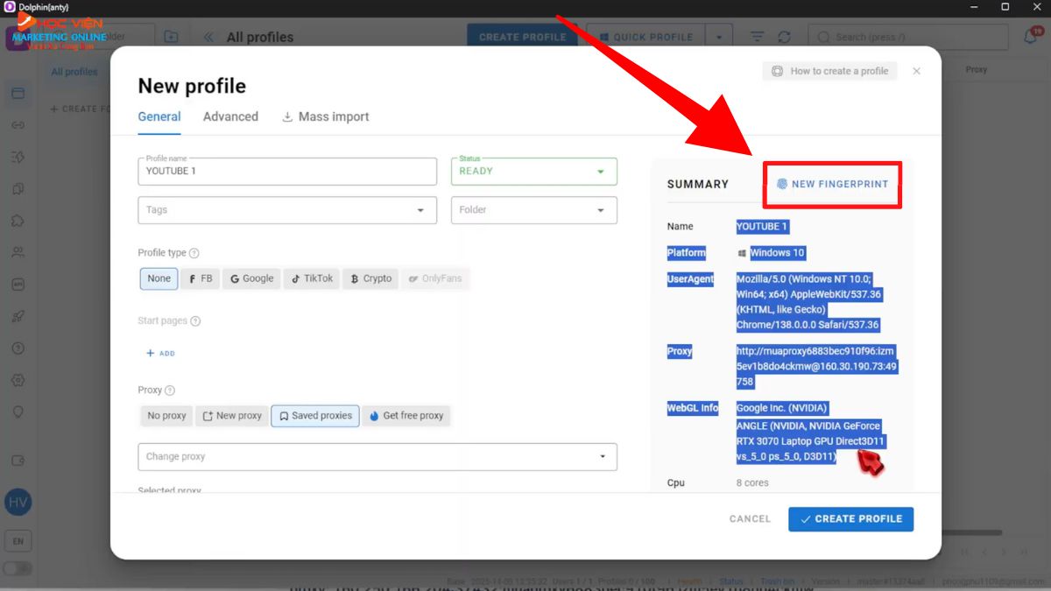
Task: Click the UserAgent summary value
Action: [809, 302]
